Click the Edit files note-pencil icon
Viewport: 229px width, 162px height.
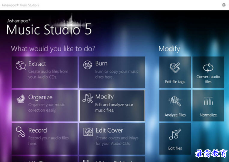(x=175, y=134)
